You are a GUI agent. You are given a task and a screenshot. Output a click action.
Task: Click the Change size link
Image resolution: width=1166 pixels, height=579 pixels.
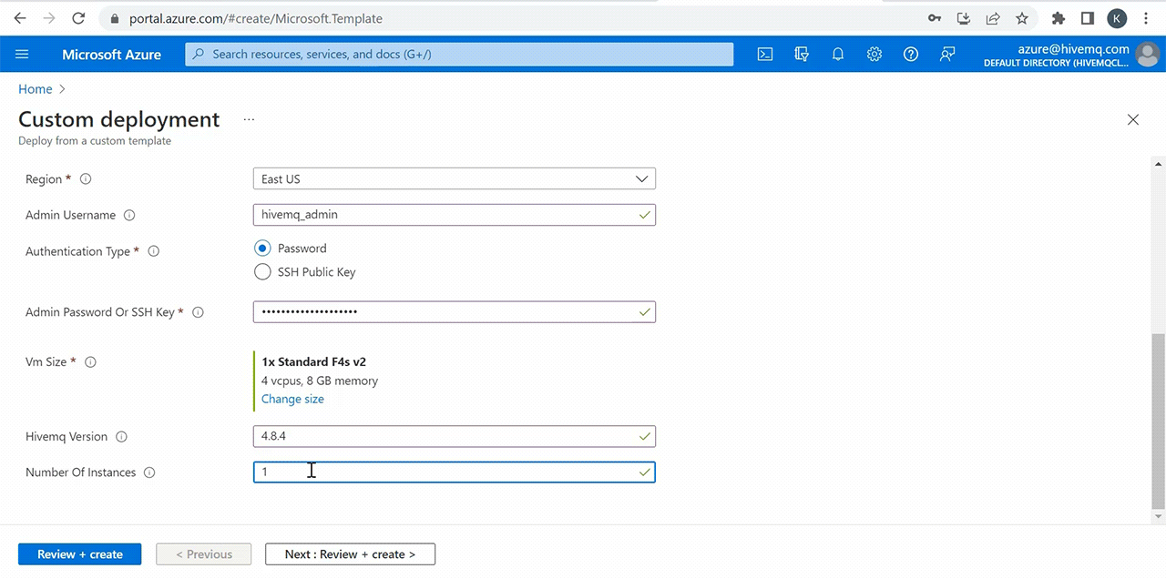(x=292, y=399)
